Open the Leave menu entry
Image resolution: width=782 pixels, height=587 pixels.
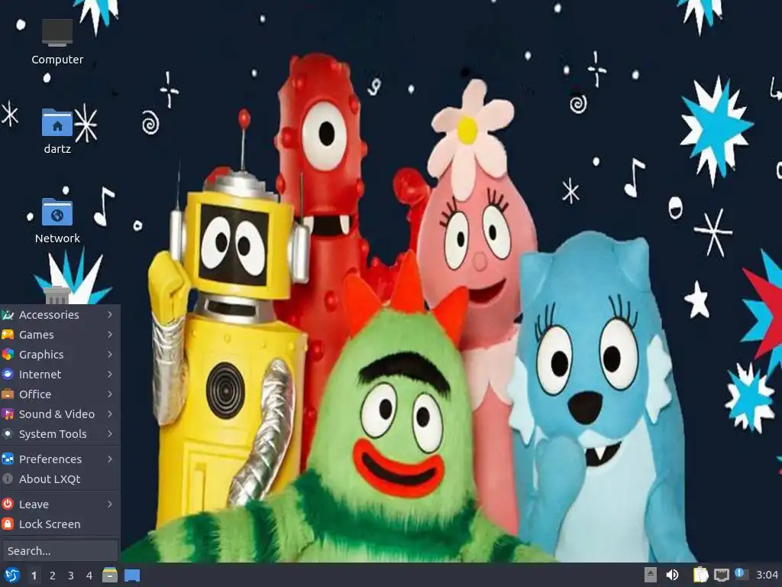click(60, 504)
